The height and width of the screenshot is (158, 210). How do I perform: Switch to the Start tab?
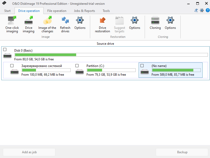pos(7,11)
